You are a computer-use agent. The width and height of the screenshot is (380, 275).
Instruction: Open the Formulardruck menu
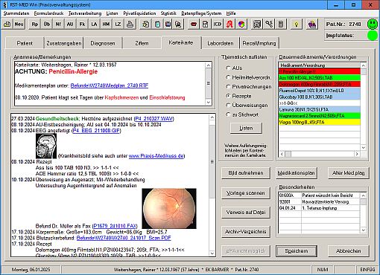[48, 13]
